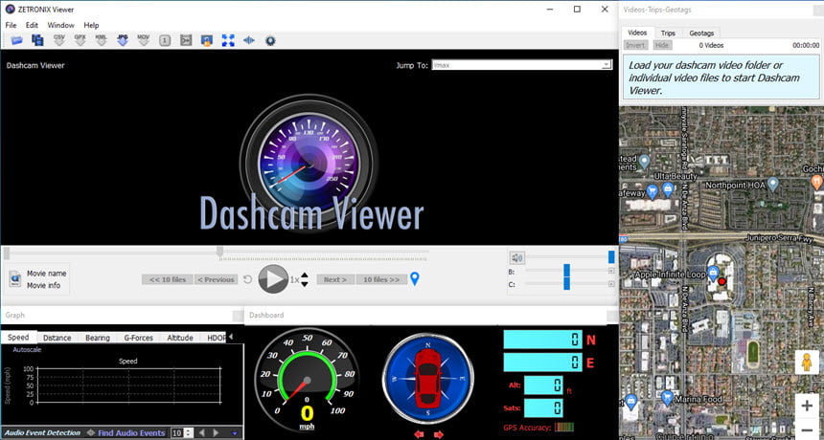Click the flip-video toolbar icon
Viewport: 824px width, 440px height.
coord(249,40)
